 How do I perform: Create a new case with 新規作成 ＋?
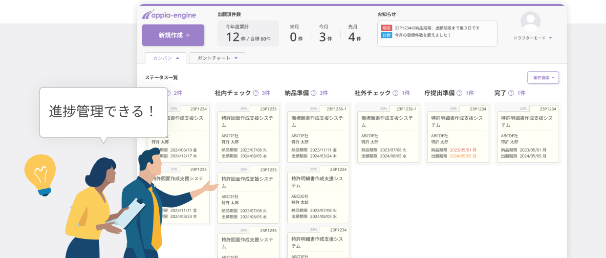click(173, 35)
